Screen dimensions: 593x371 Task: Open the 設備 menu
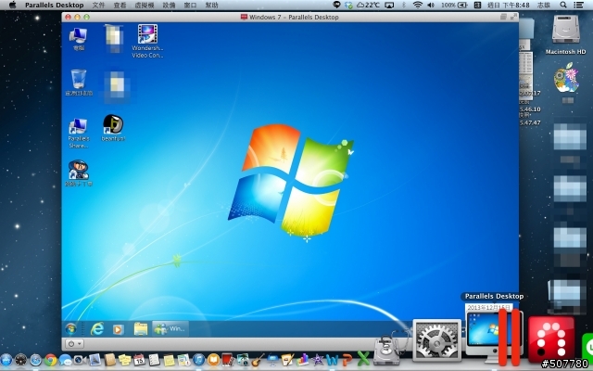(169, 5)
